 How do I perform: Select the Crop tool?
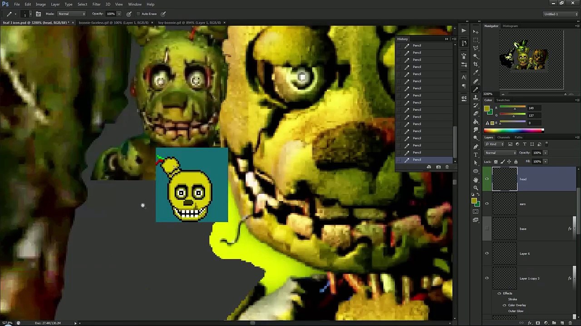pos(476,64)
